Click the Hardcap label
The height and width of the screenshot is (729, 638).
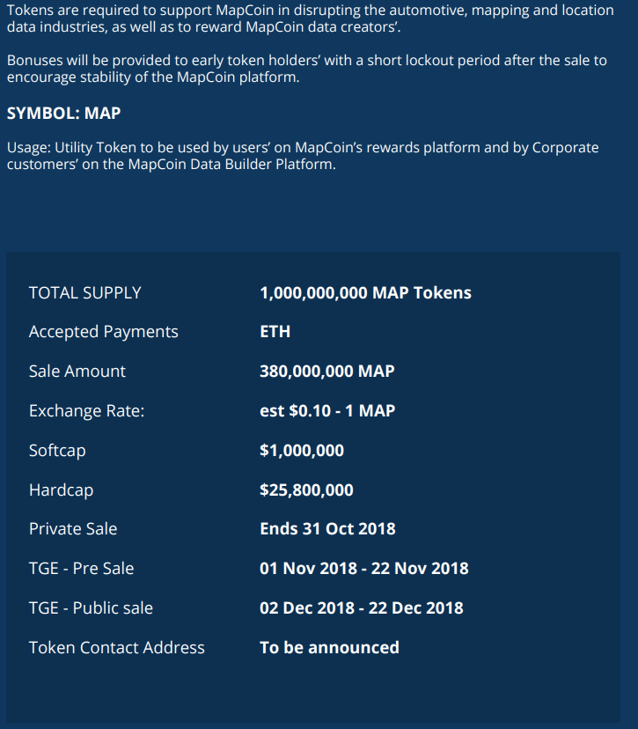point(61,490)
